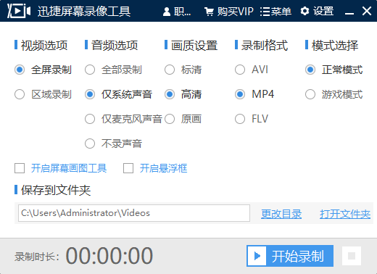Click the 画质设置 heading
The height and width of the screenshot is (274, 377).
194,46
